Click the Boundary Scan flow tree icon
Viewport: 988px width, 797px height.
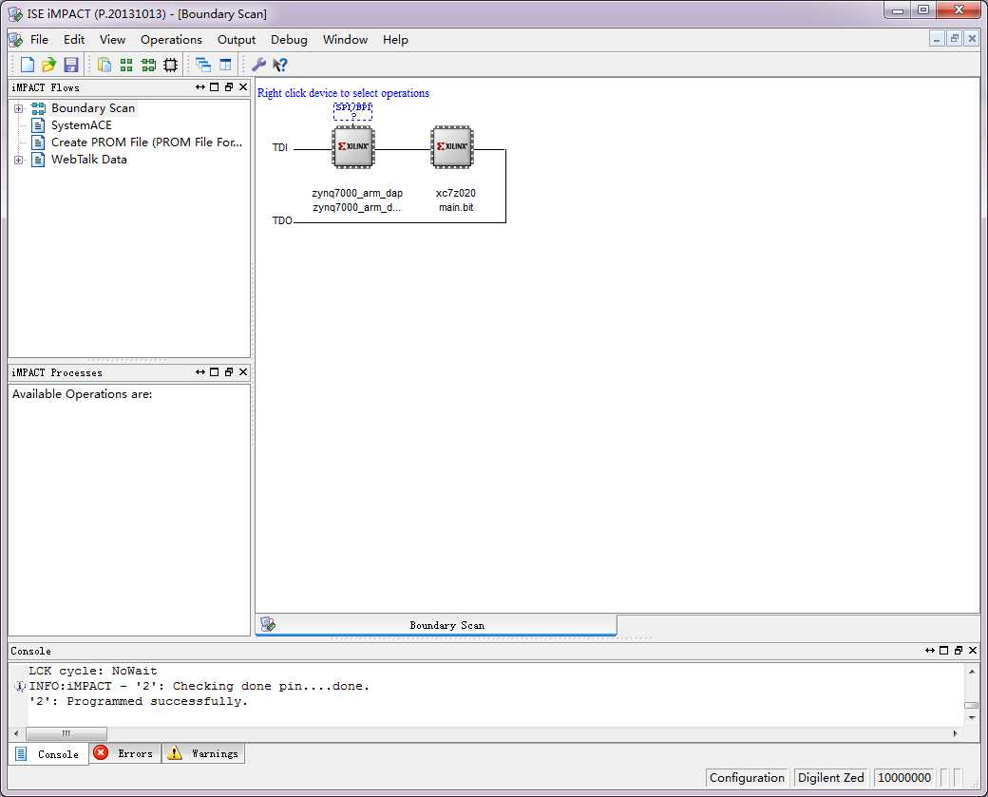pyautogui.click(x=38, y=108)
